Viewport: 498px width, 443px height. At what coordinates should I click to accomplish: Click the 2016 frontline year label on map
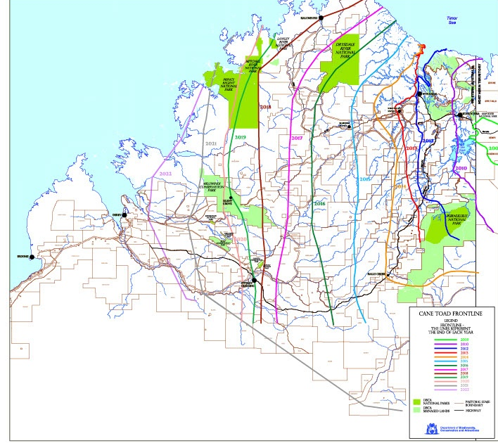pyautogui.click(x=320, y=203)
